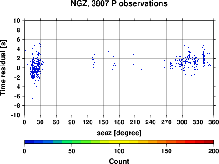Viewport: 219px width, 164px height.
Task: Click the vertical data cluster near seaz 340
Action: 204,57
